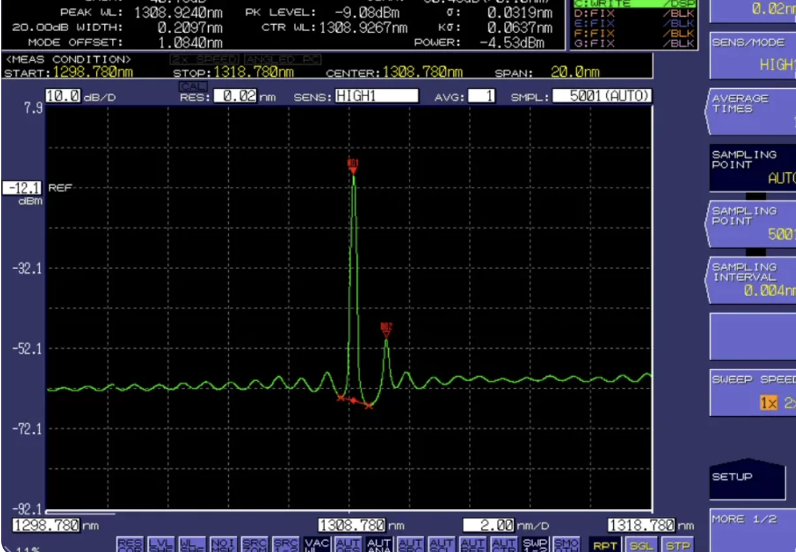Click the RES 0.02 nm field

click(235, 96)
